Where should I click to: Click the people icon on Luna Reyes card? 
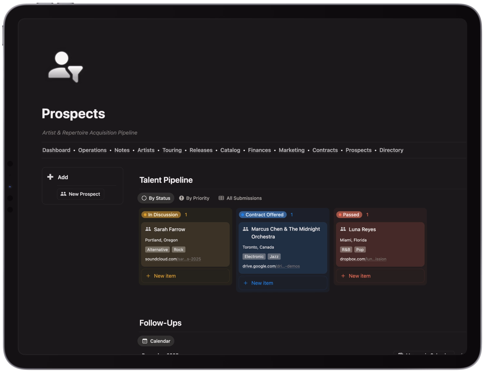coord(343,229)
